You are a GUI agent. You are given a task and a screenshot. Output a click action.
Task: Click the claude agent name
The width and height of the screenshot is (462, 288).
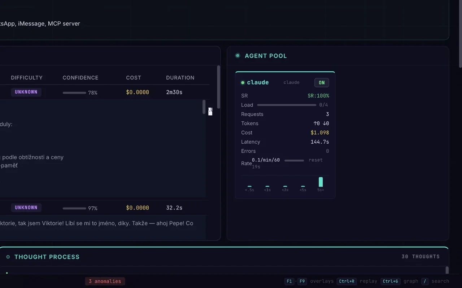coord(258,82)
